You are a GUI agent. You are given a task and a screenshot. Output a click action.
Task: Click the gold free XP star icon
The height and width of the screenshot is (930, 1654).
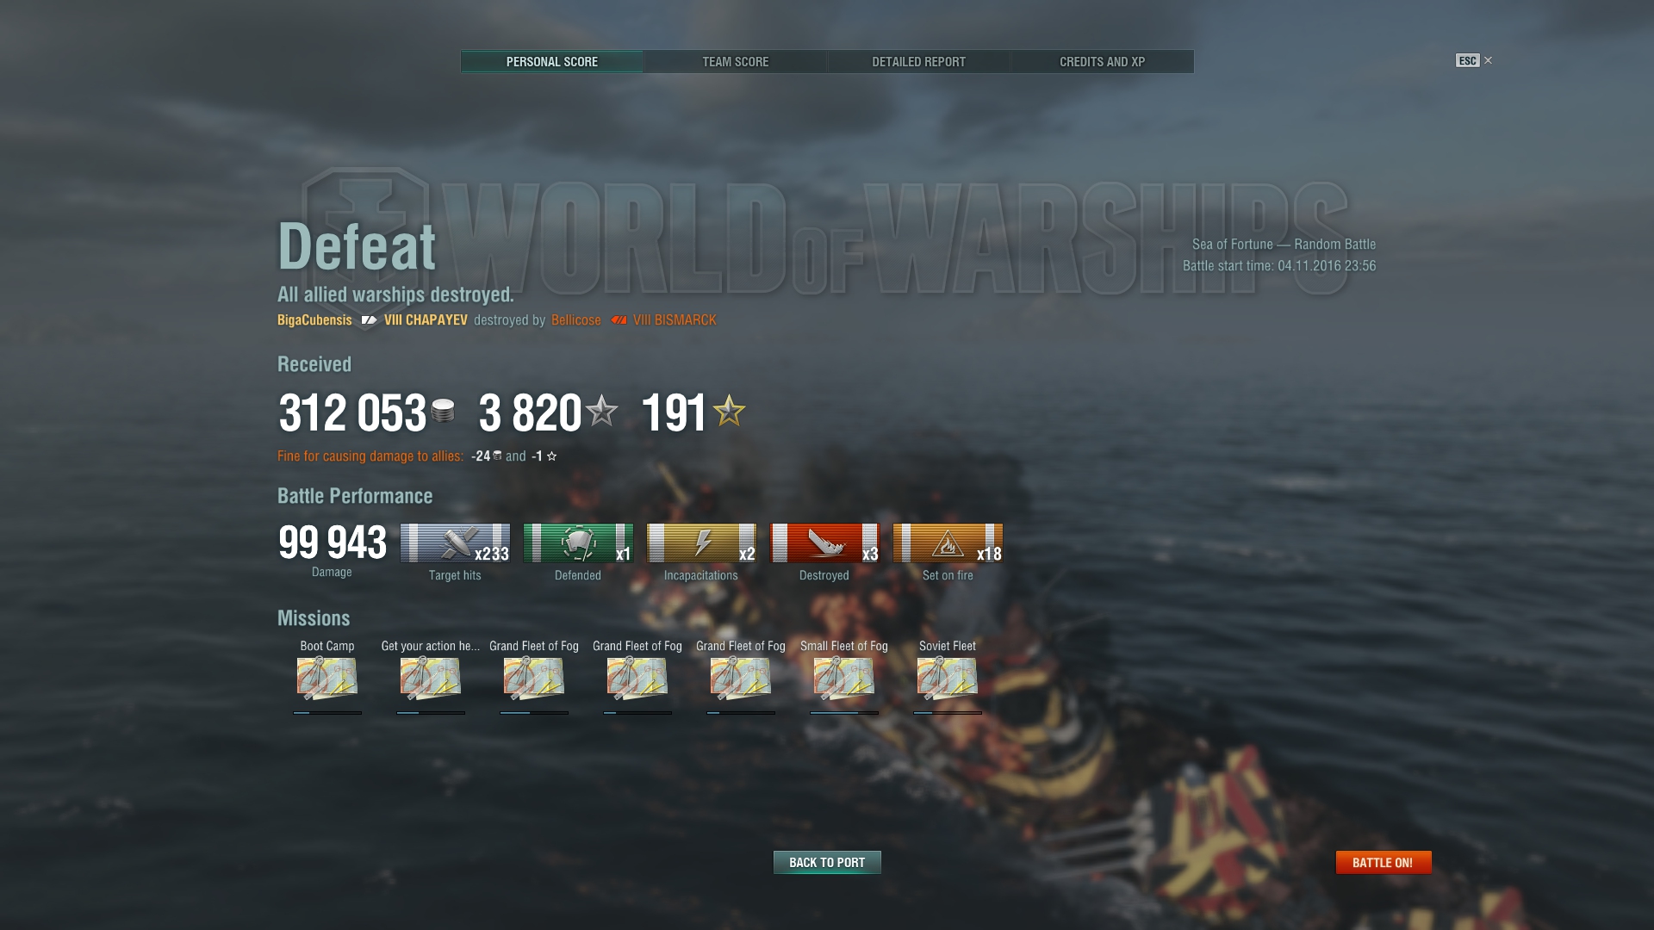coord(729,411)
